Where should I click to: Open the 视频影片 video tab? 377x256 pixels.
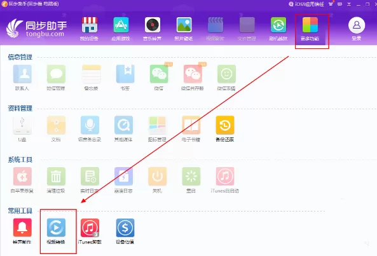click(216, 29)
